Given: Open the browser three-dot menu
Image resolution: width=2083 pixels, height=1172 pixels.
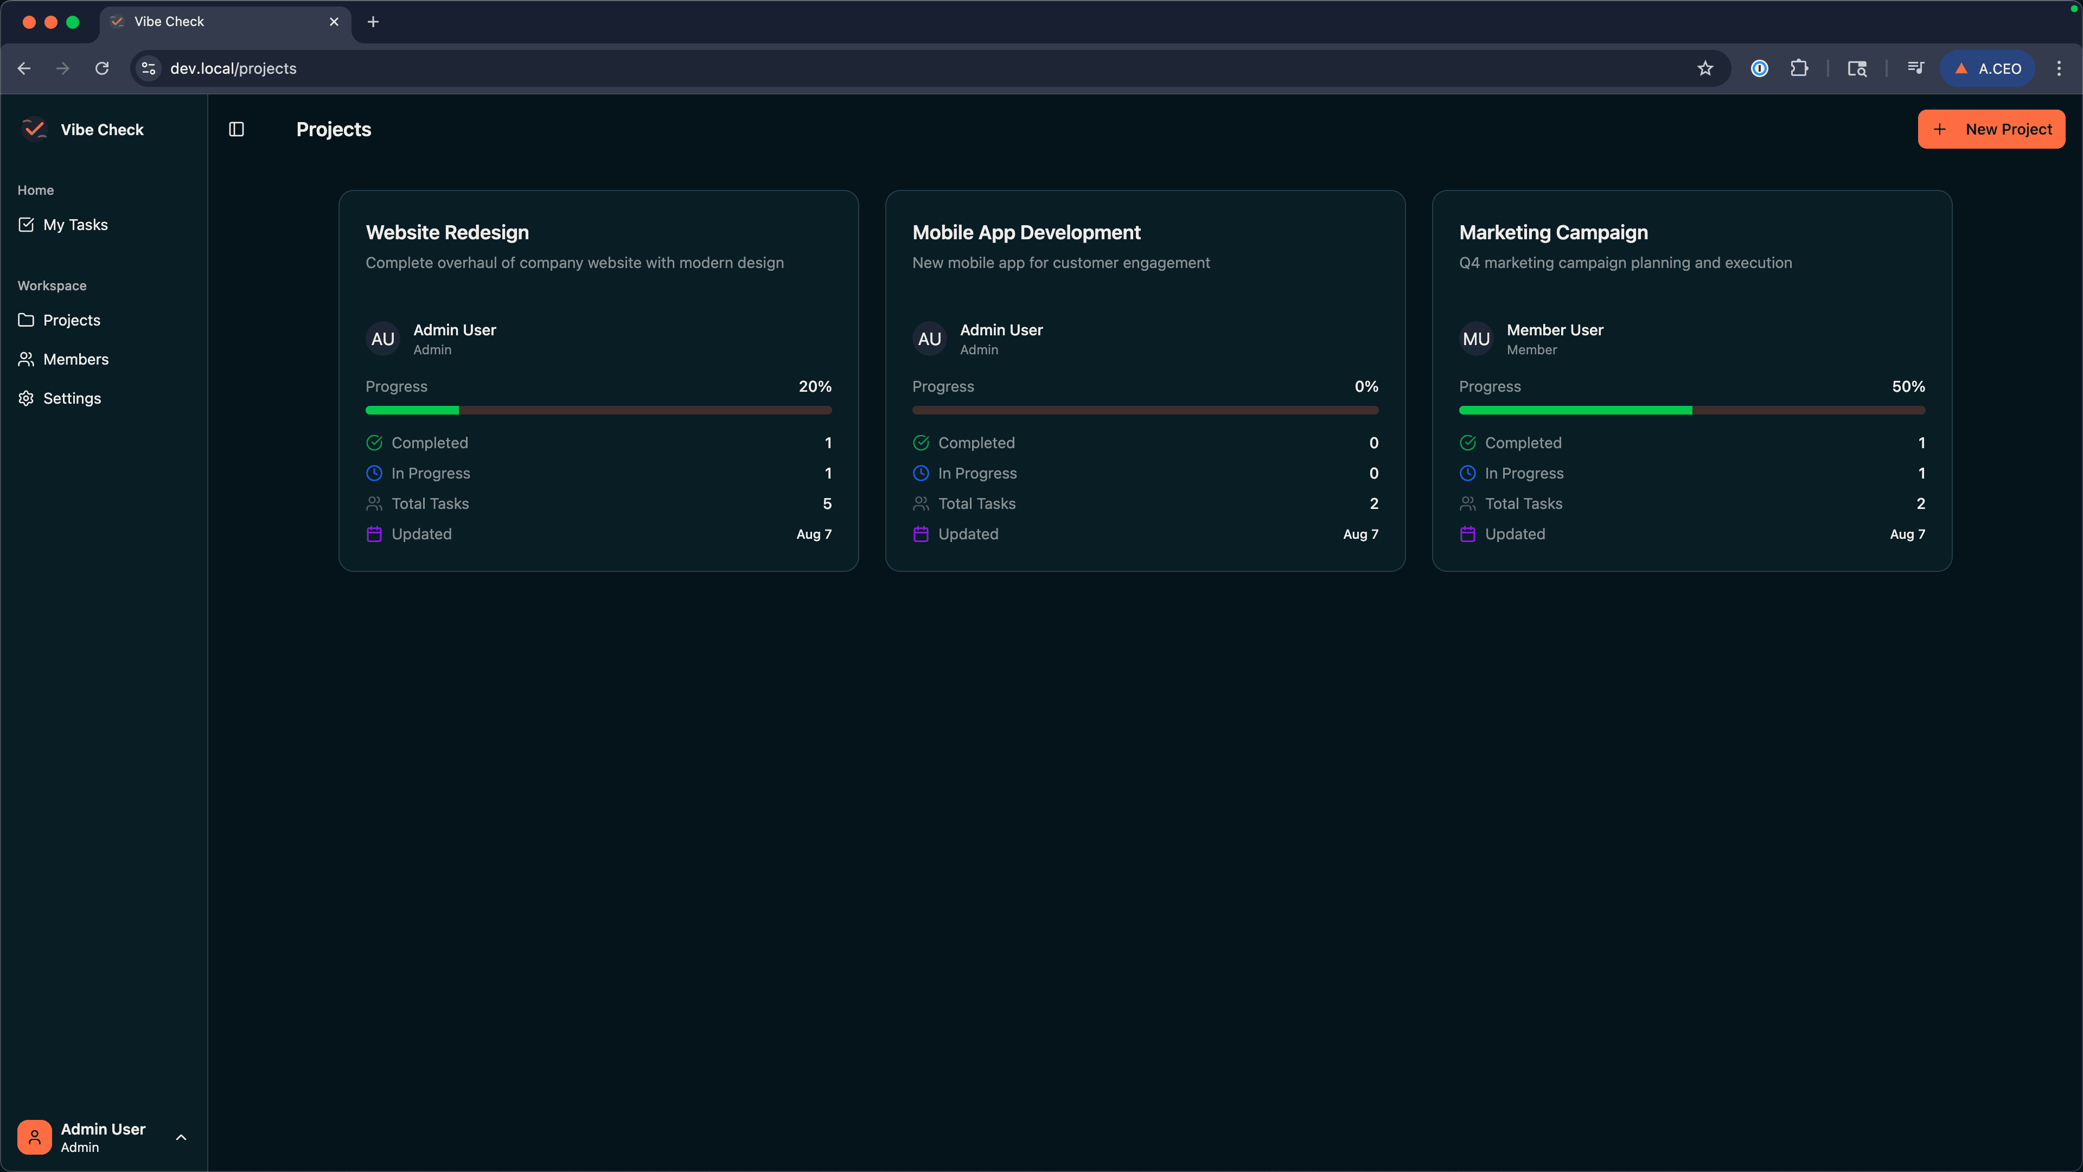Looking at the screenshot, I should point(2058,69).
